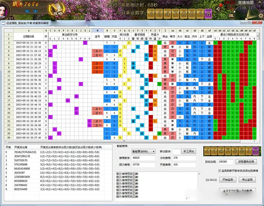Select the first row in the results list

[44, 152]
